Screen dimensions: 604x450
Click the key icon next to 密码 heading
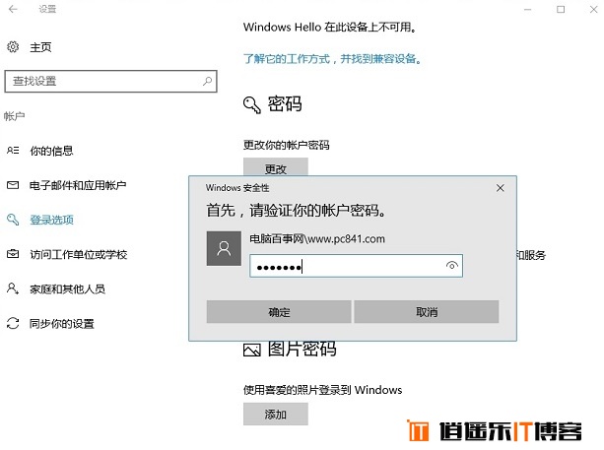[252, 104]
